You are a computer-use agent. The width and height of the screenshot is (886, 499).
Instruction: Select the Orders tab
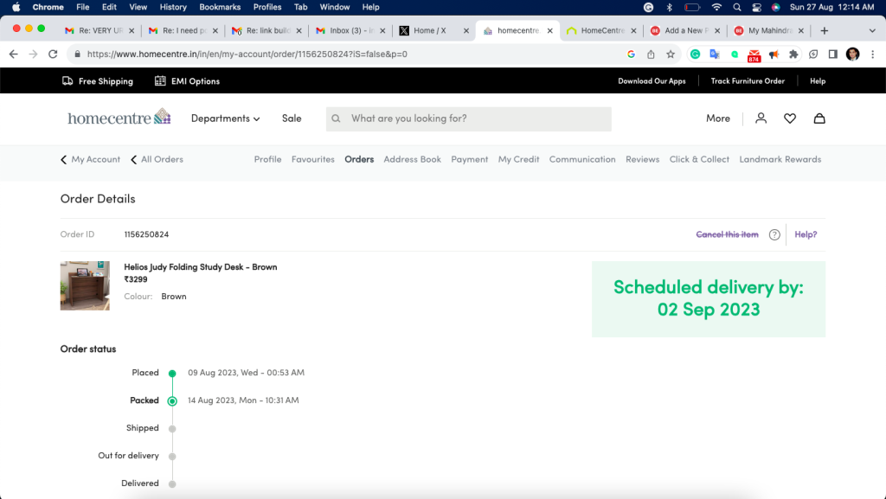pos(359,159)
